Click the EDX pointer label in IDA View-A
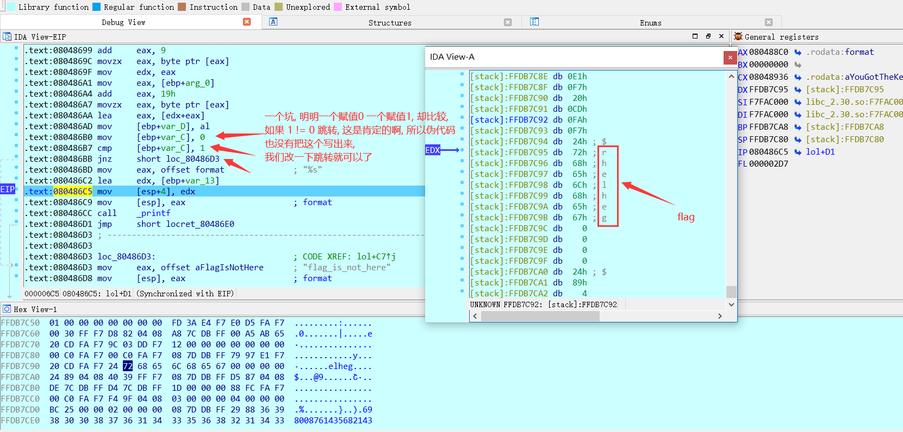Screen dimensions: 903x432 pyautogui.click(x=433, y=150)
